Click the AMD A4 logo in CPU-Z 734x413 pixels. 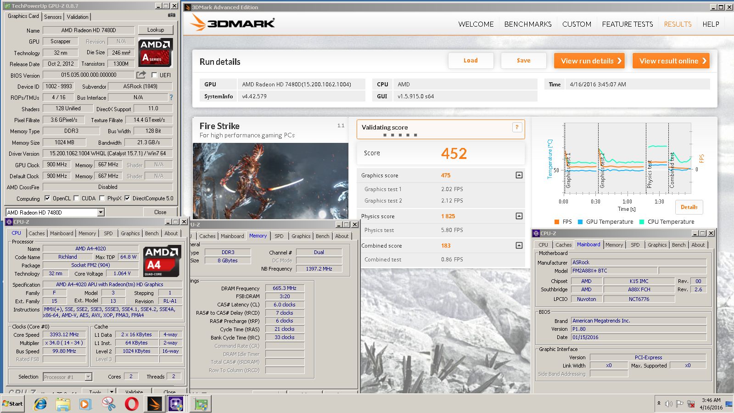(x=162, y=261)
